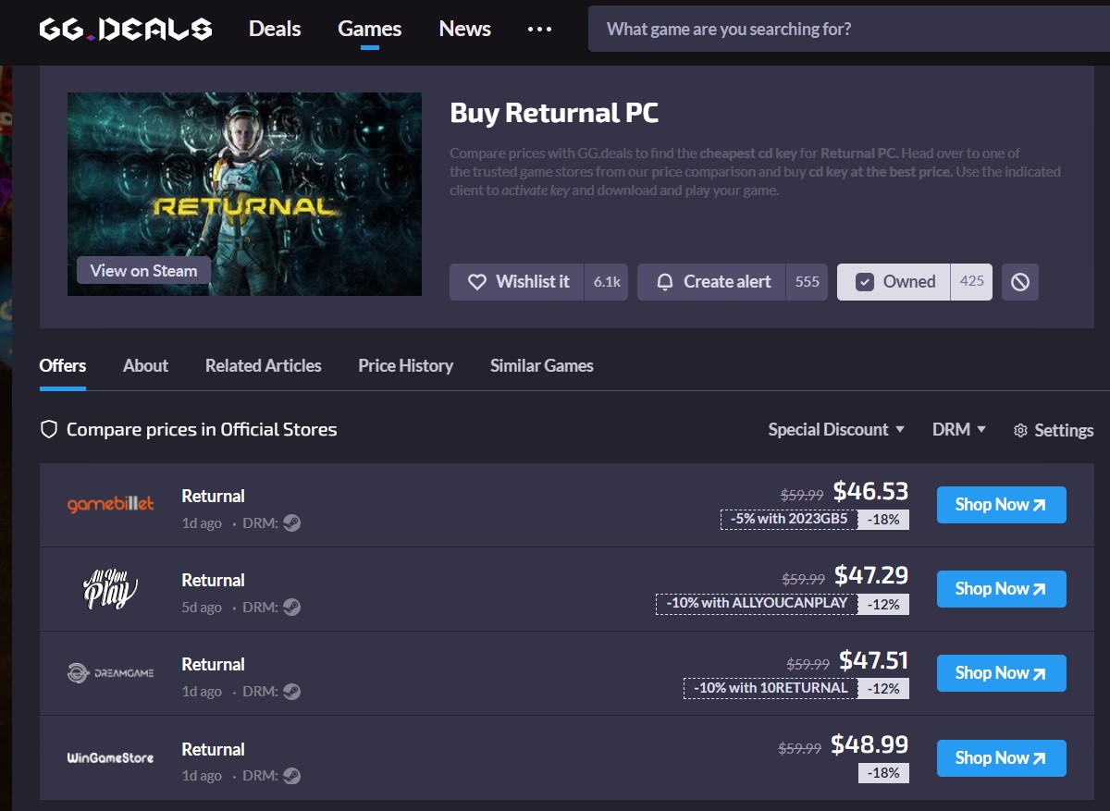Screen dimensions: 1110x811
Task: Toggle the Owned checkbox
Action: [x=865, y=282]
